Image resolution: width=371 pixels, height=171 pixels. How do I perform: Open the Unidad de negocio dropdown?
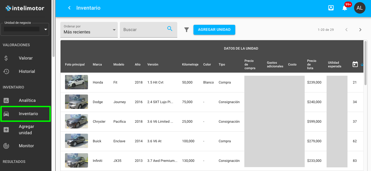coord(25,29)
